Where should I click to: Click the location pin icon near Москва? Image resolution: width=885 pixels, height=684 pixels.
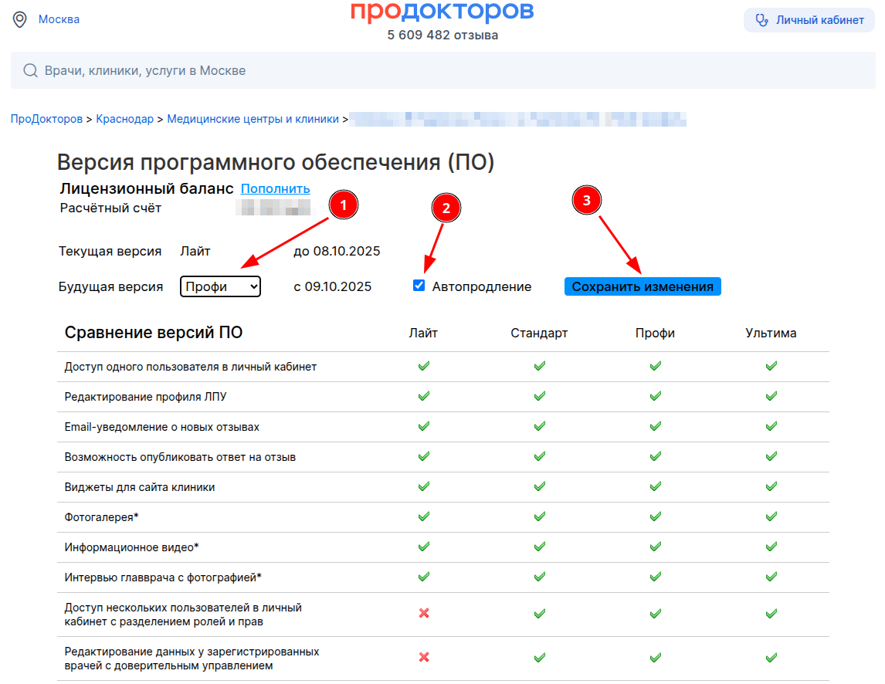tap(20, 19)
